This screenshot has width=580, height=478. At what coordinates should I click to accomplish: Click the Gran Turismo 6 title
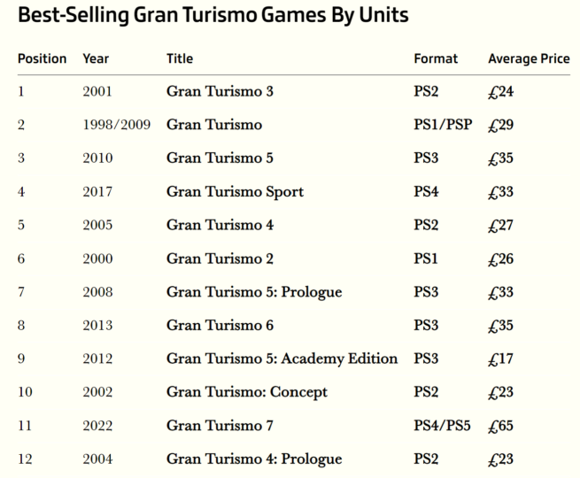tap(220, 326)
